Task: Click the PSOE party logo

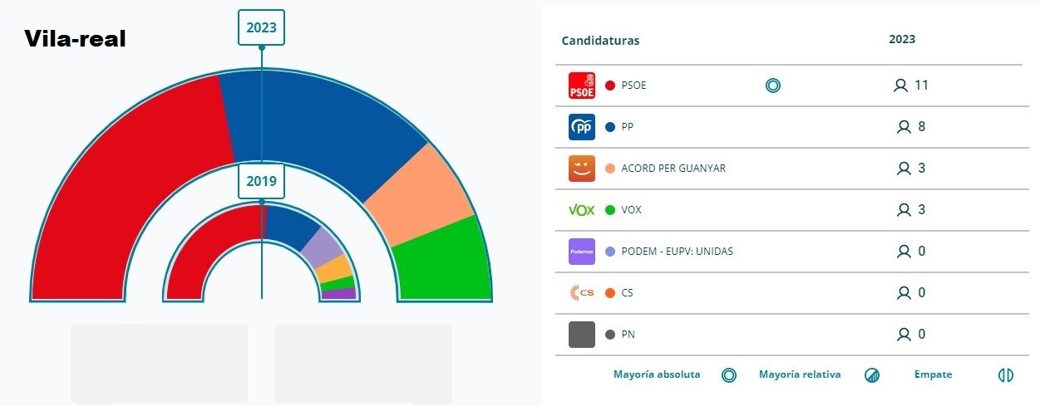Action: tap(582, 86)
